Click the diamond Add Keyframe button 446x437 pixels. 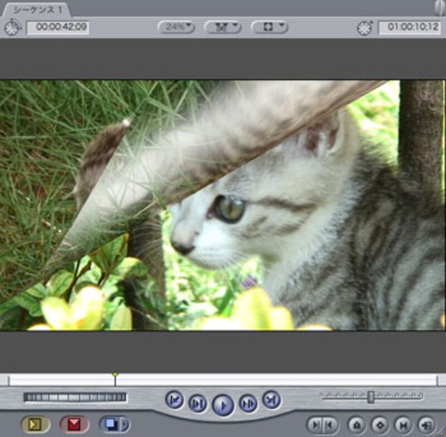pyautogui.click(x=379, y=425)
